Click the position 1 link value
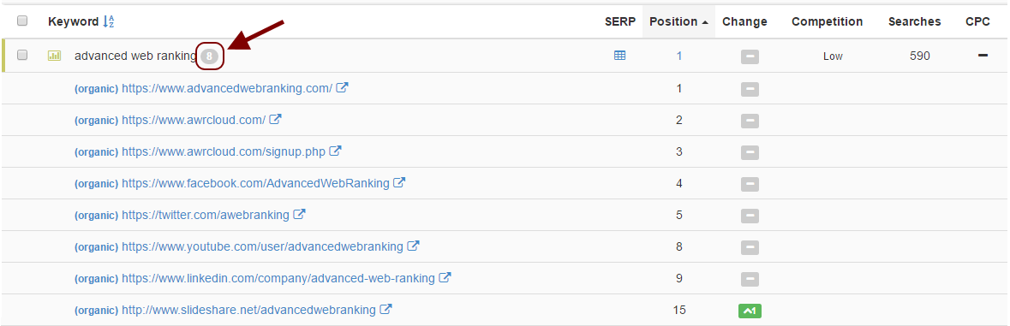The width and height of the screenshot is (1010, 326). point(679,56)
